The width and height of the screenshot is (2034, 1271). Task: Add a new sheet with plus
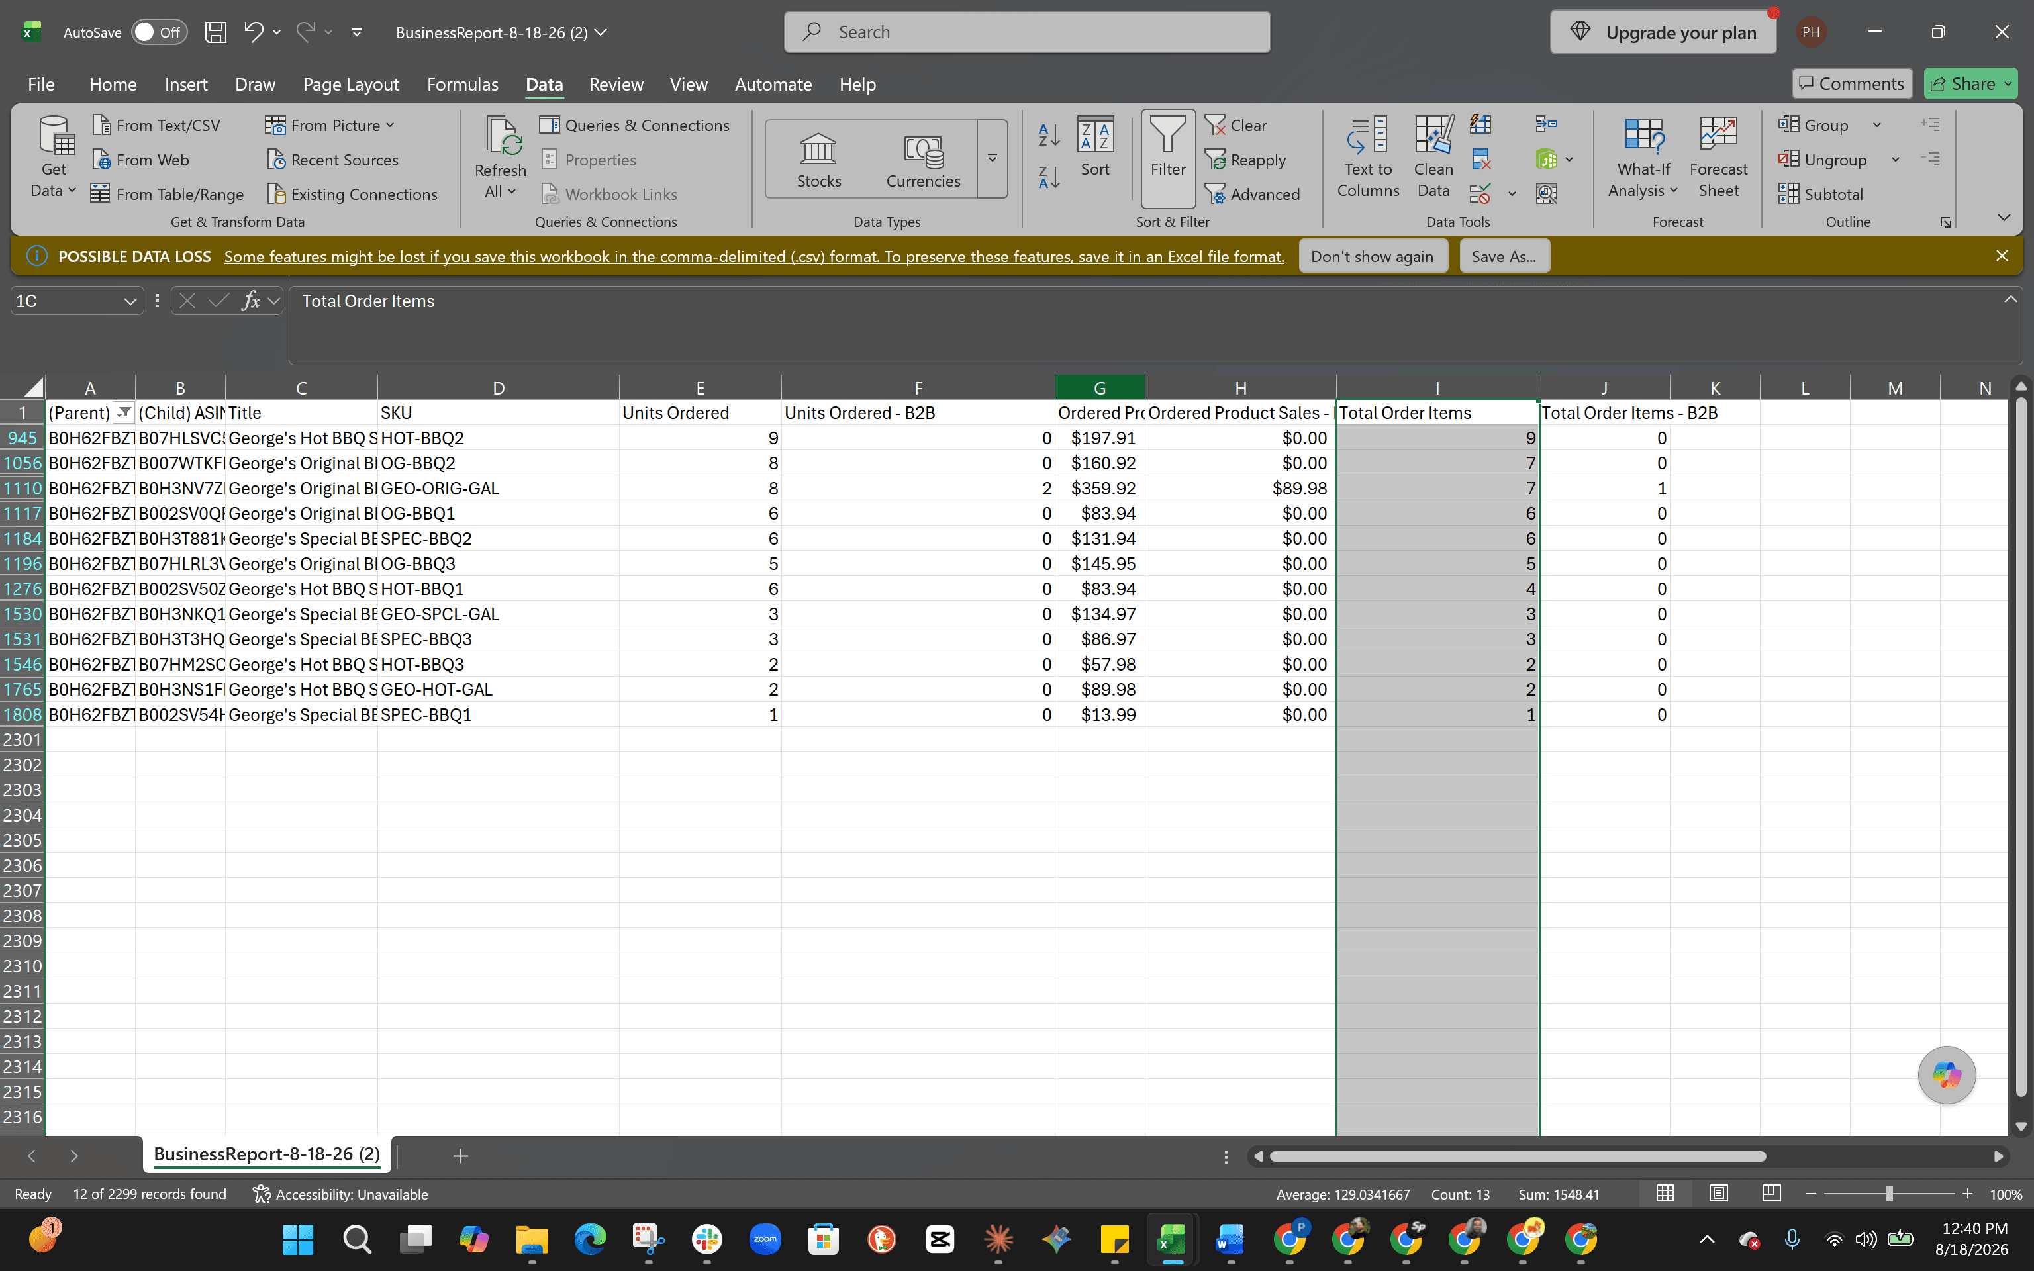coord(460,1156)
